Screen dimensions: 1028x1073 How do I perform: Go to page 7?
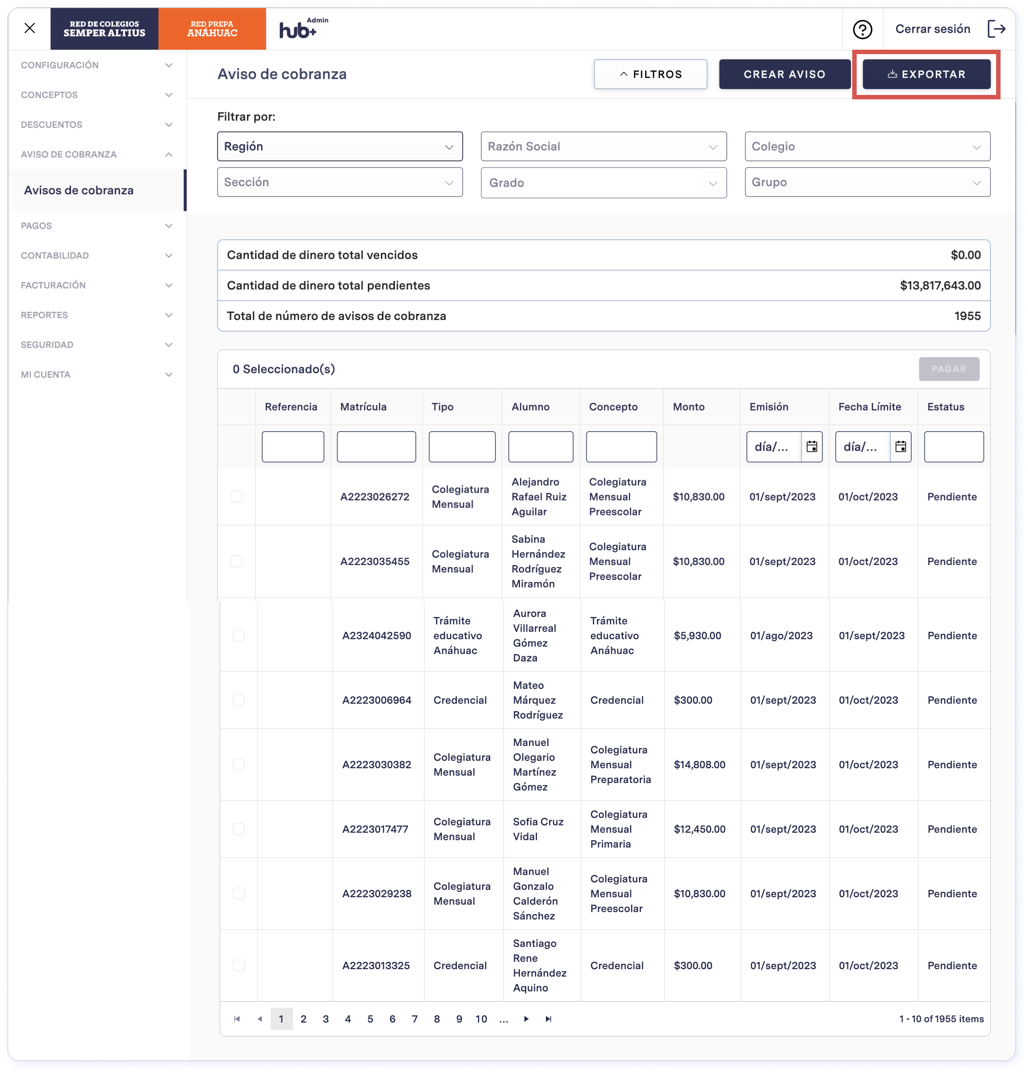414,1018
